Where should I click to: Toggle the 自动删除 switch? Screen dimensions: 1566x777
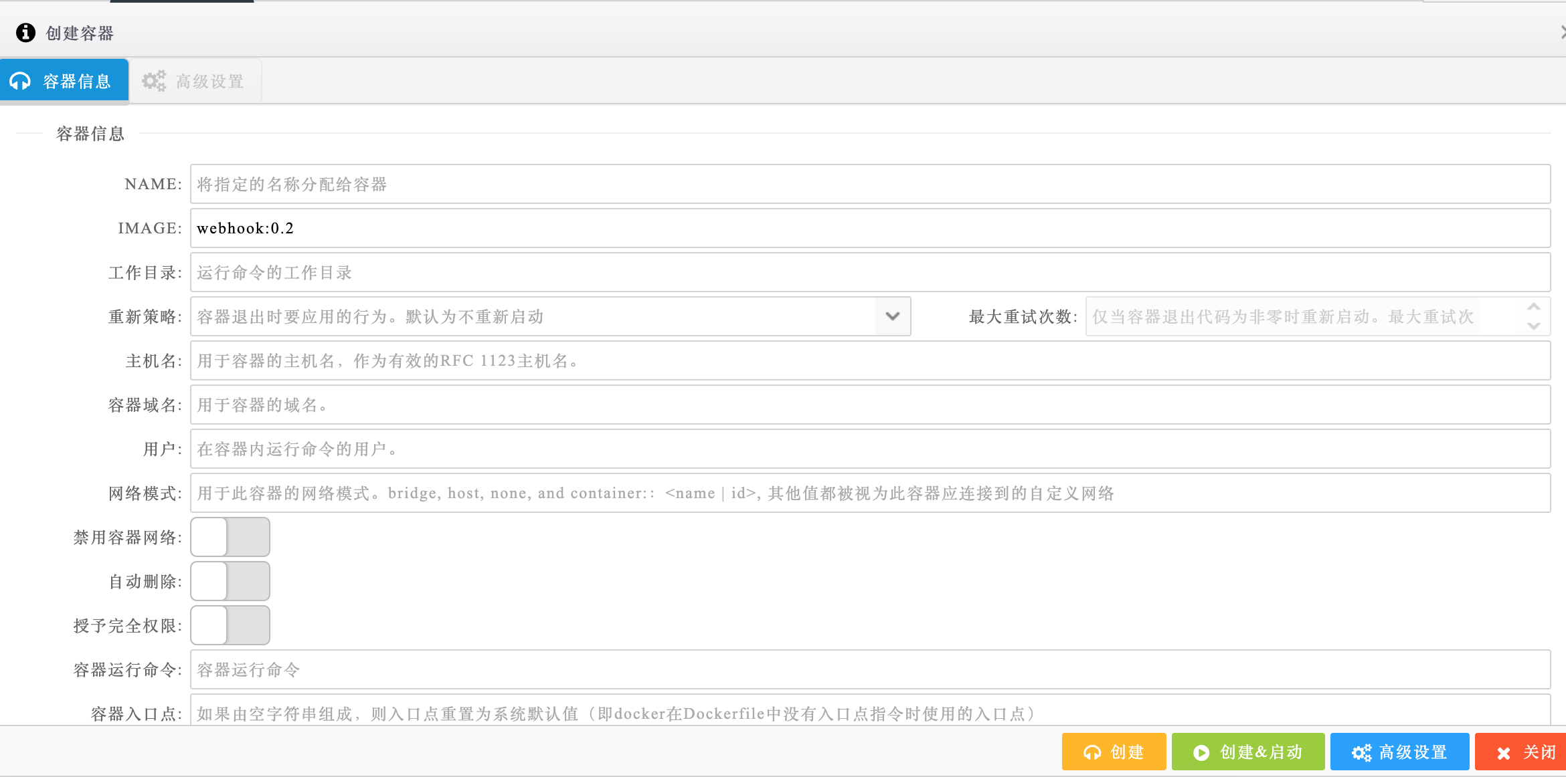coord(230,581)
